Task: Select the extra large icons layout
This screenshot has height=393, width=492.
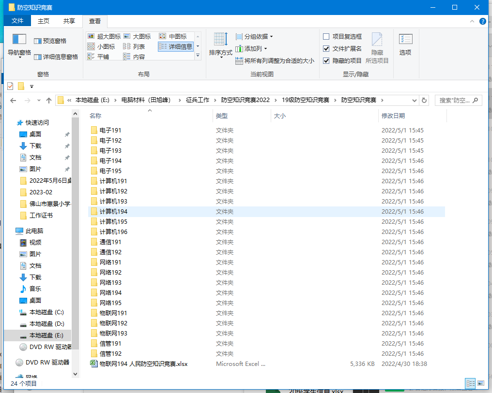Action: click(104, 36)
